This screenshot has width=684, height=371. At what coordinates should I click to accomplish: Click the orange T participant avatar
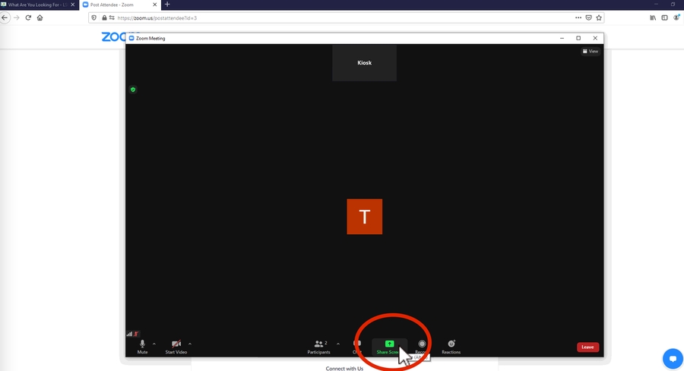point(364,217)
